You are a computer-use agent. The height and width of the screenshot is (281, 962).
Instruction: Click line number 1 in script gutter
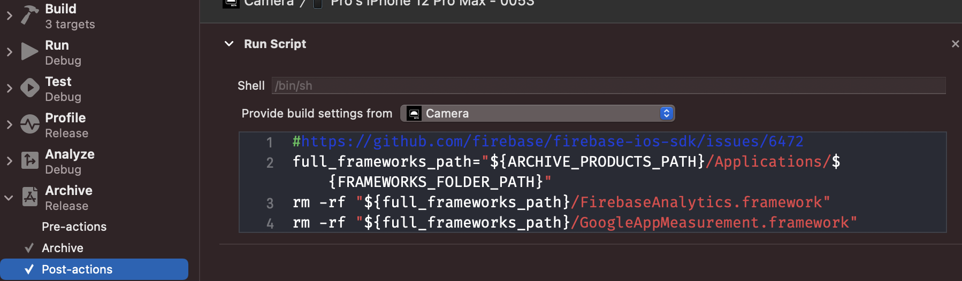pos(270,142)
